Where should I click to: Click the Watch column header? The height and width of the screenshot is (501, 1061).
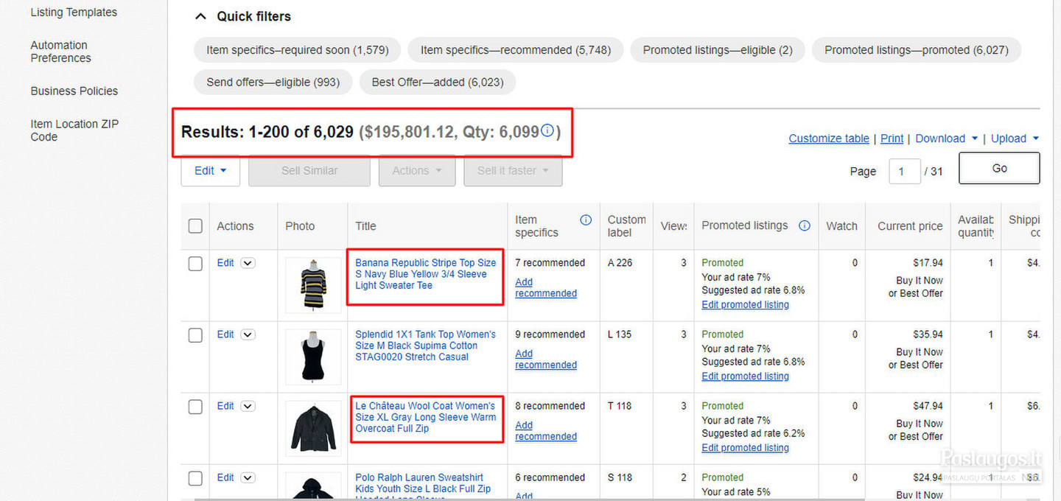(842, 226)
